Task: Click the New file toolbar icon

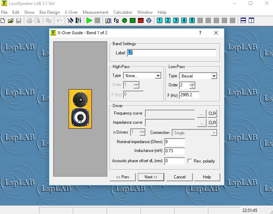Action: tap(3, 20)
